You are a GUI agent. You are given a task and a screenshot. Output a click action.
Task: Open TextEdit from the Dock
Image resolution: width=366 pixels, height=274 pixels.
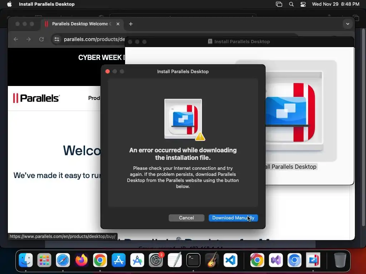(174, 260)
